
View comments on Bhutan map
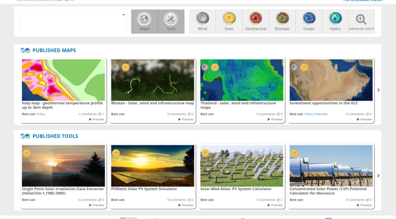[x=177, y=114]
